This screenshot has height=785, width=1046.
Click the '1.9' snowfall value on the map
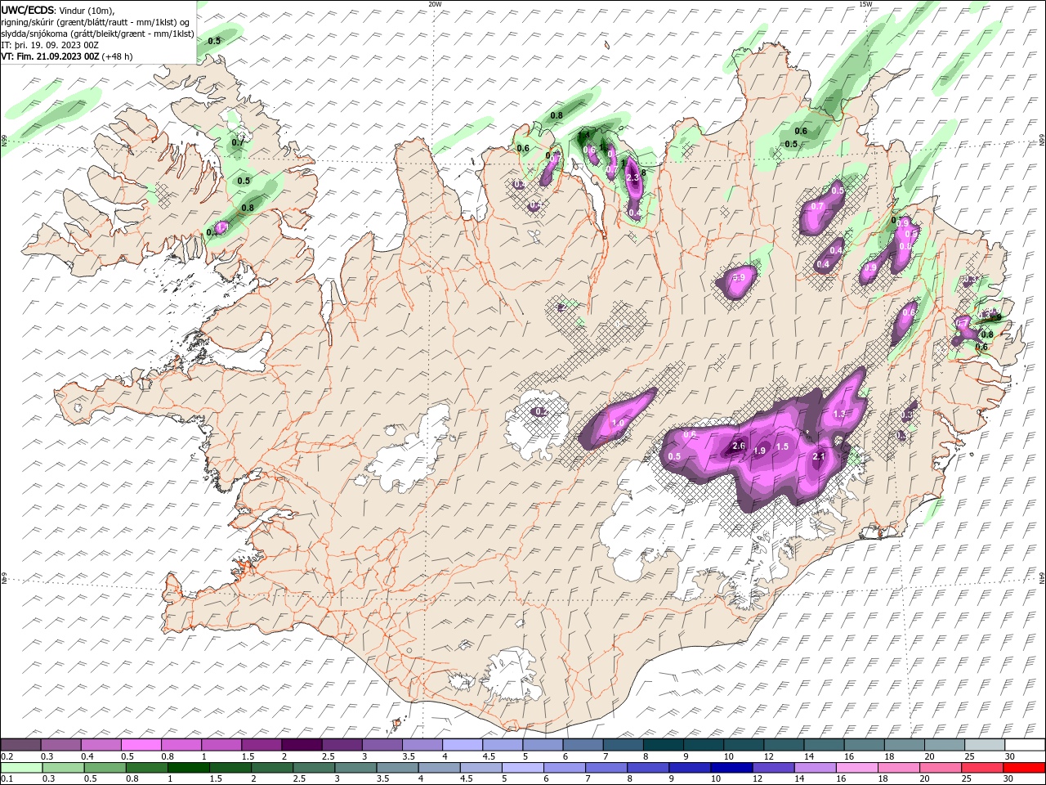point(759,451)
